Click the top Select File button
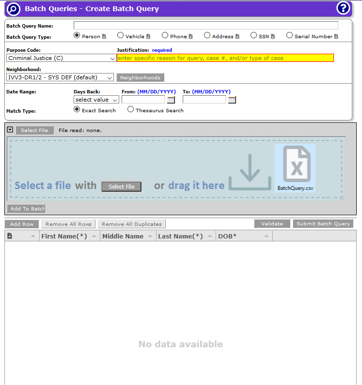 coord(34,130)
